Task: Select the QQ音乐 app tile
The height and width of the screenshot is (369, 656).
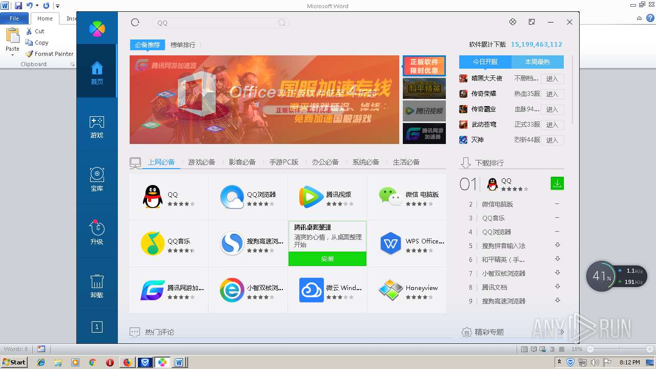Action: click(x=169, y=243)
